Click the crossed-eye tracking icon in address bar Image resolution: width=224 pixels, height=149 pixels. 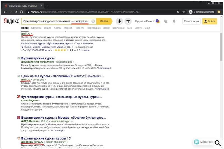[x=178, y=12]
